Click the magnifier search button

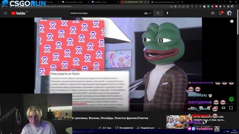click(158, 13)
